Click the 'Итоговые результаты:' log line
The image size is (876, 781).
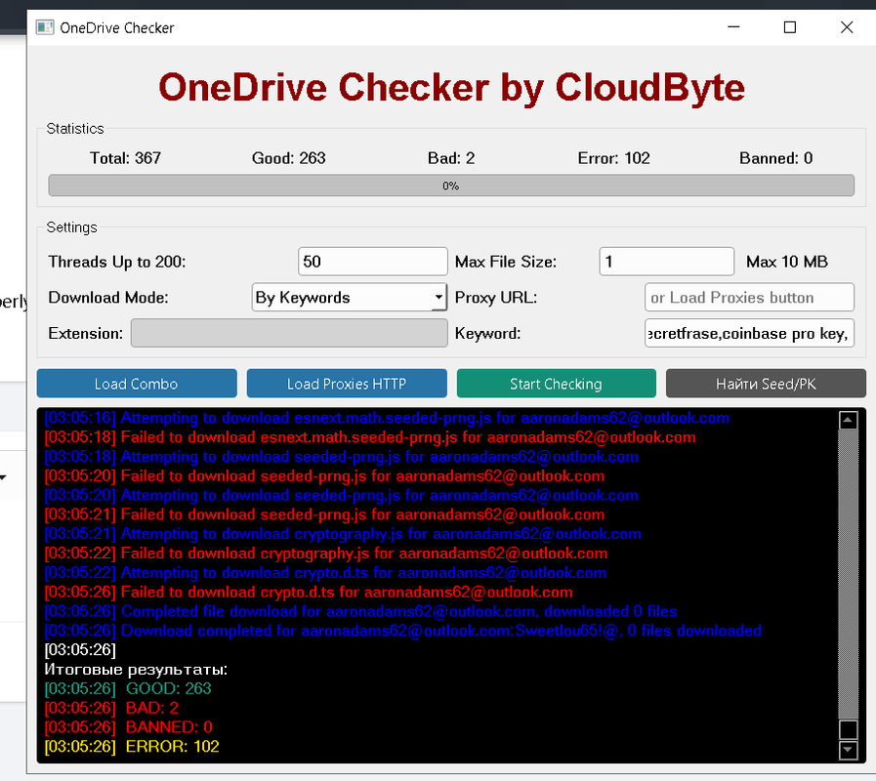(136, 670)
